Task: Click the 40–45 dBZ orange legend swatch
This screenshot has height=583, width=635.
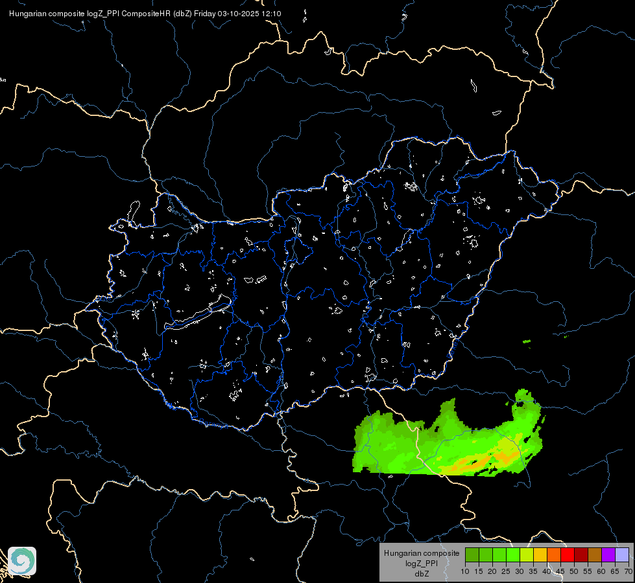Action: click(x=554, y=554)
